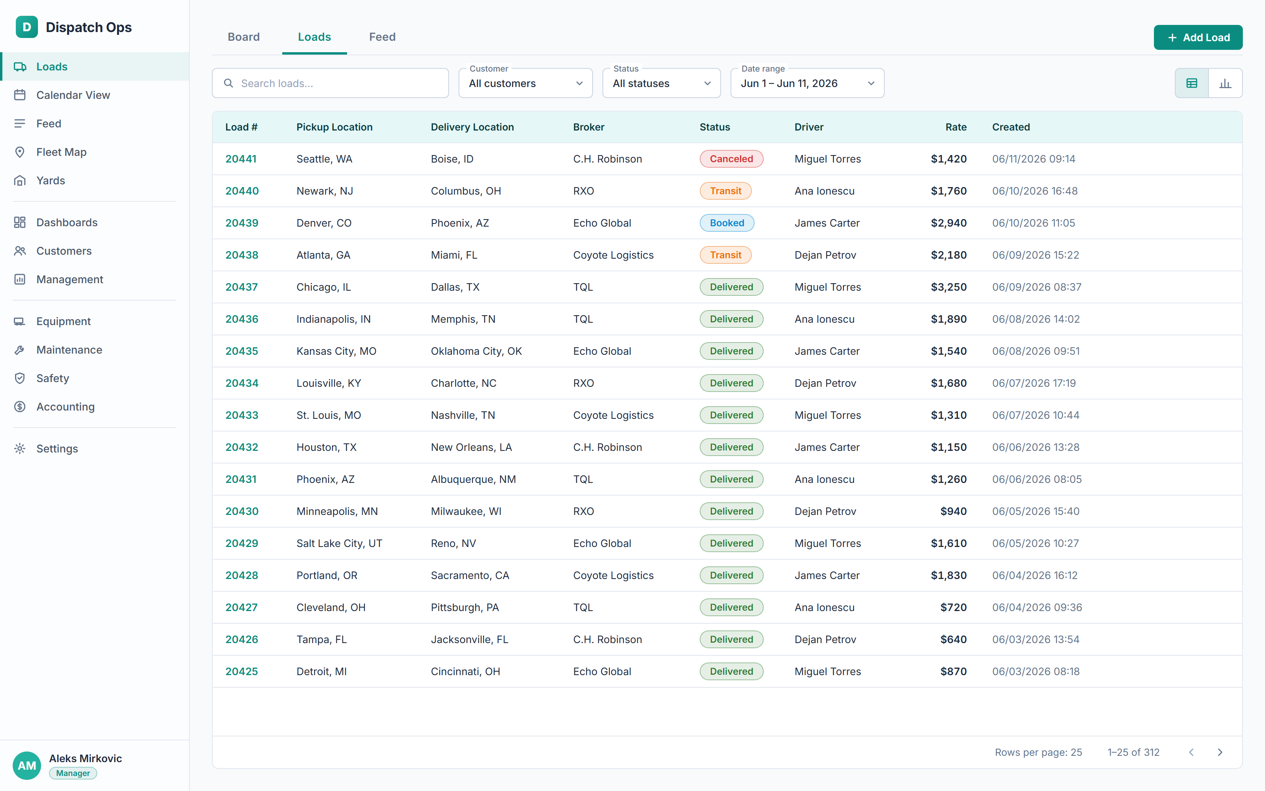Switch to chart view
The image size is (1265, 791).
[x=1225, y=83]
